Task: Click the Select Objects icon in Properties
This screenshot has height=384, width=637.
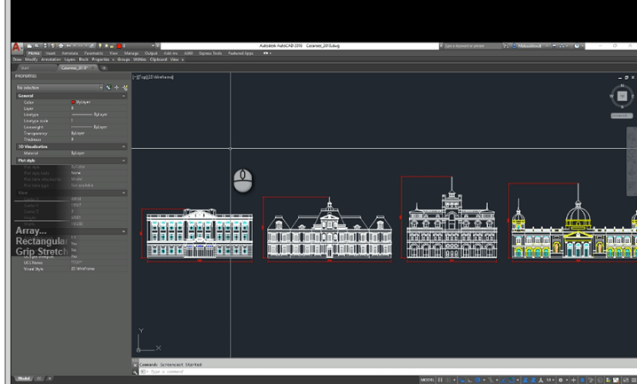Action: coord(116,88)
